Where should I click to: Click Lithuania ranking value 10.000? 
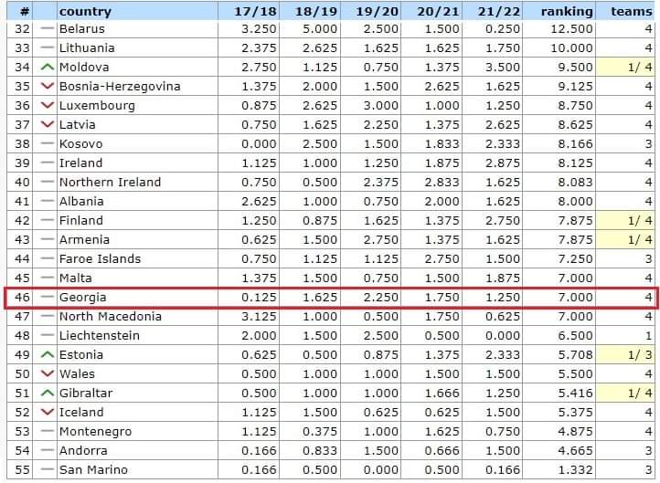tap(572, 47)
